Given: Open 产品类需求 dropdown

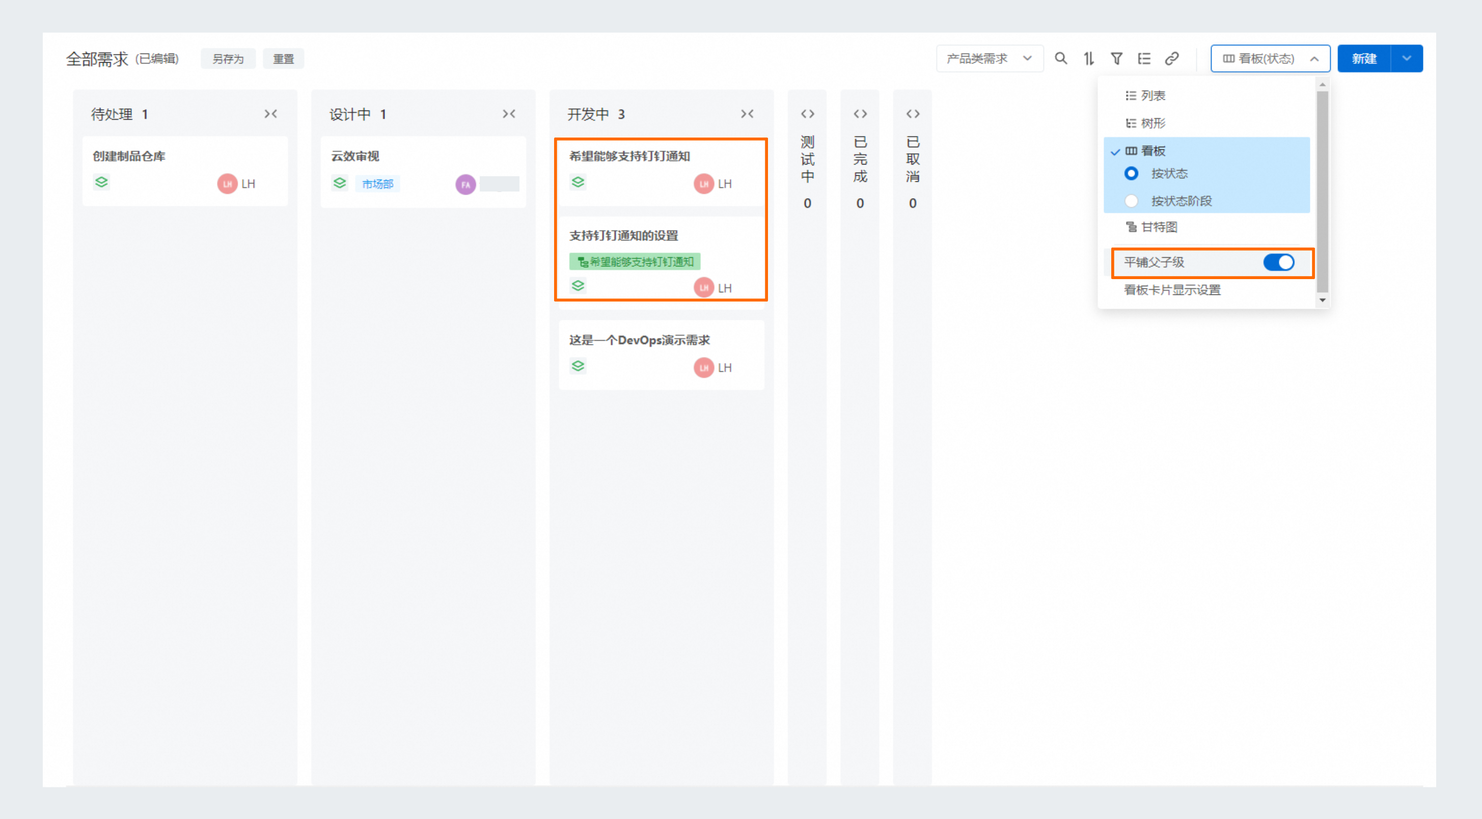Looking at the screenshot, I should tap(990, 58).
